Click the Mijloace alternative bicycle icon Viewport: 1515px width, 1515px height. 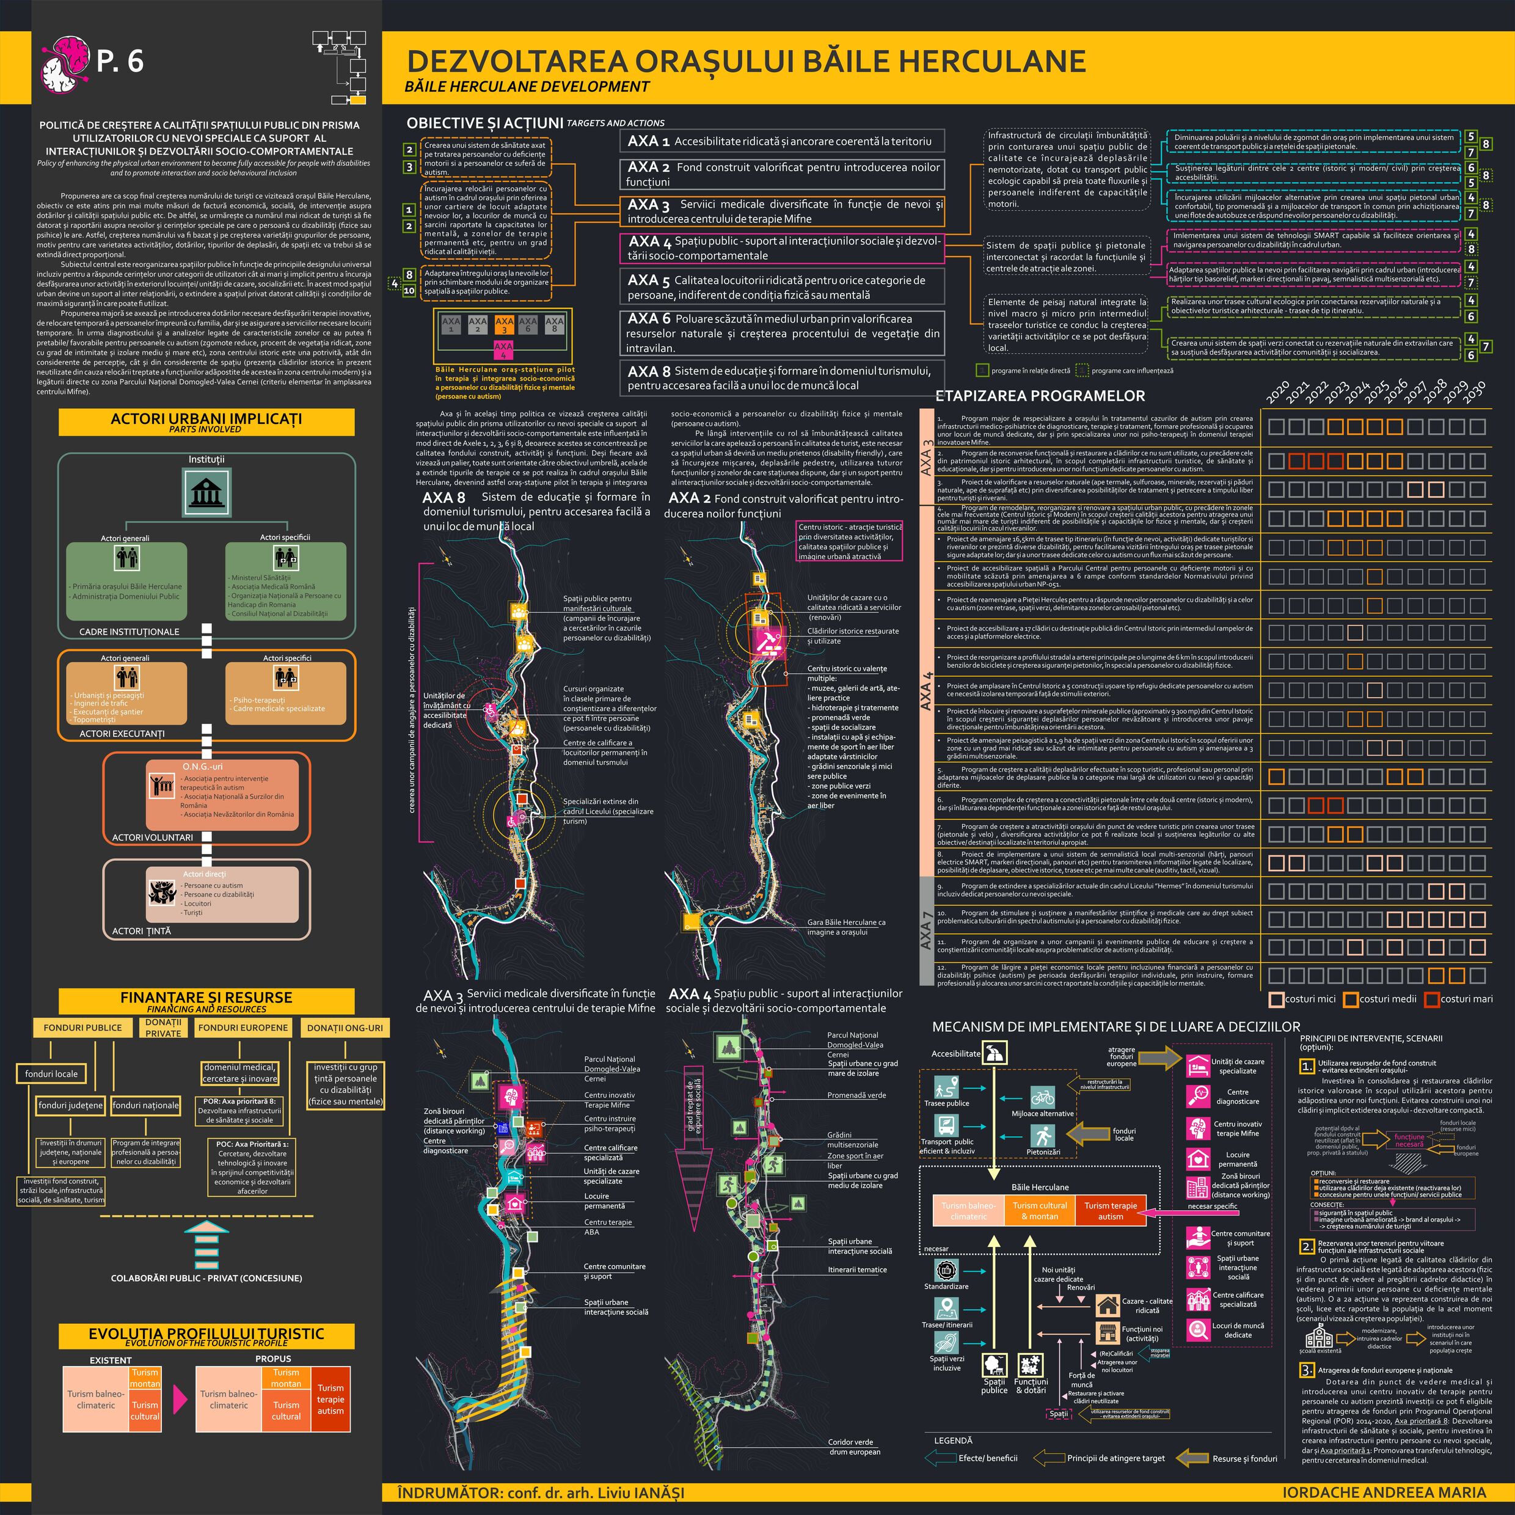point(1042,1097)
